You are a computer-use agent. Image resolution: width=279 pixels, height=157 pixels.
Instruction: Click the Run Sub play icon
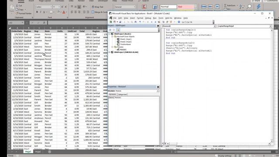tap(148, 22)
